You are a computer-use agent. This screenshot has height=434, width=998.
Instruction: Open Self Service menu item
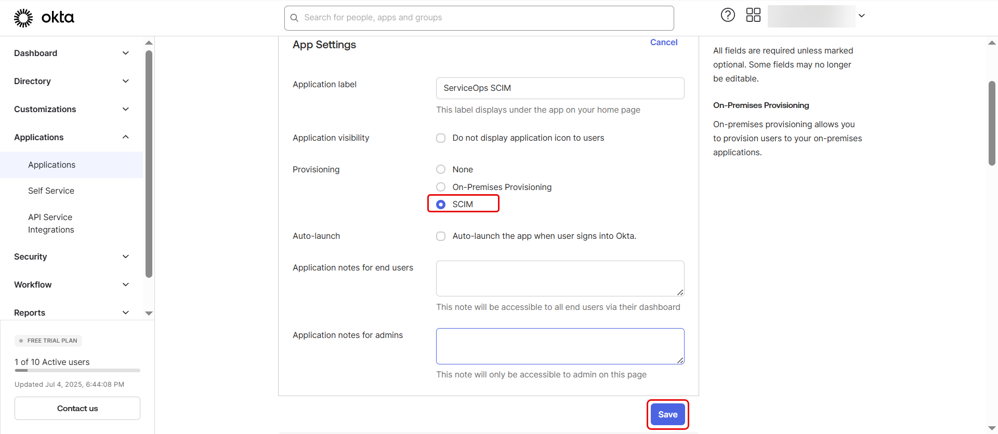coord(51,191)
